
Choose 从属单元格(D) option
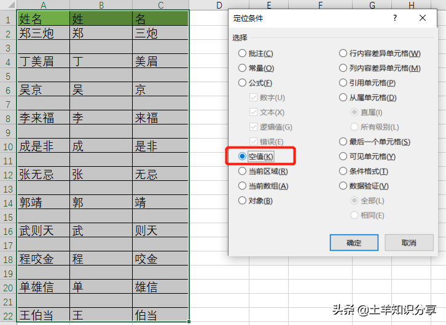click(x=368, y=97)
